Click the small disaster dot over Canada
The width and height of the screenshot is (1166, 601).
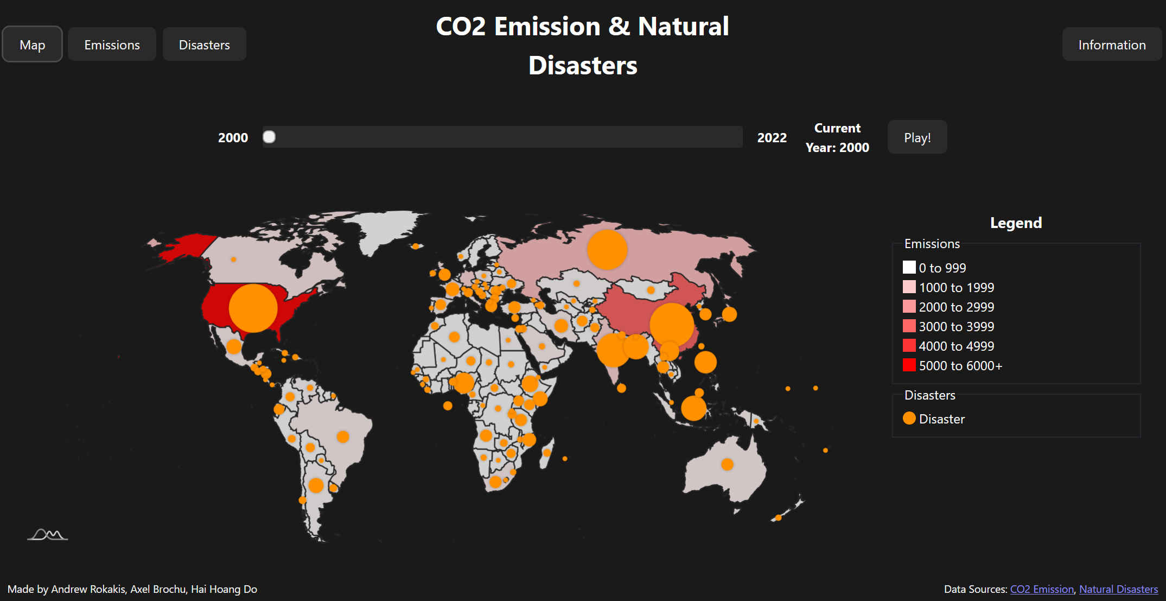[233, 260]
